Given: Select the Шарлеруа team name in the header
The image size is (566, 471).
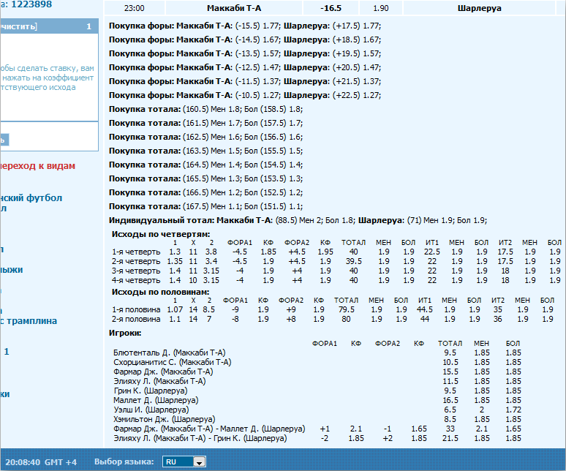Looking at the screenshot, I should click(480, 8).
